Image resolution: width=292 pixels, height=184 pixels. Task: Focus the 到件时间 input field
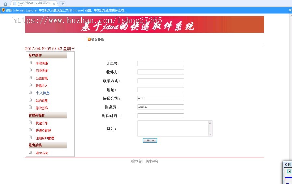pos(161,116)
